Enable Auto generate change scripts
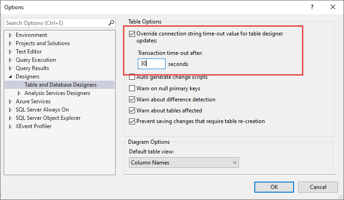The width and height of the screenshot is (344, 200). click(x=133, y=77)
